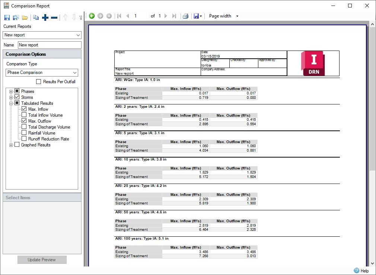Click the Copy report icon

36,17
